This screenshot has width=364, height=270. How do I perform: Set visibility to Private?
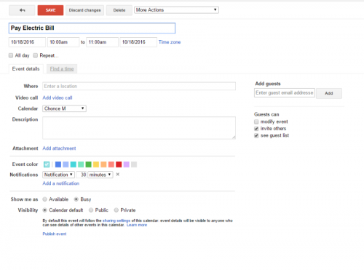pos(116,210)
